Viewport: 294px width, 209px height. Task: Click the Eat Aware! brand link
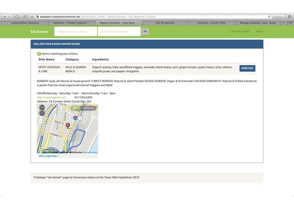click(x=39, y=32)
